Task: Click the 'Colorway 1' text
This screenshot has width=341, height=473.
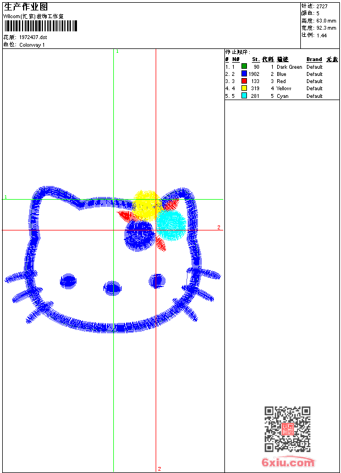Action: coord(32,45)
